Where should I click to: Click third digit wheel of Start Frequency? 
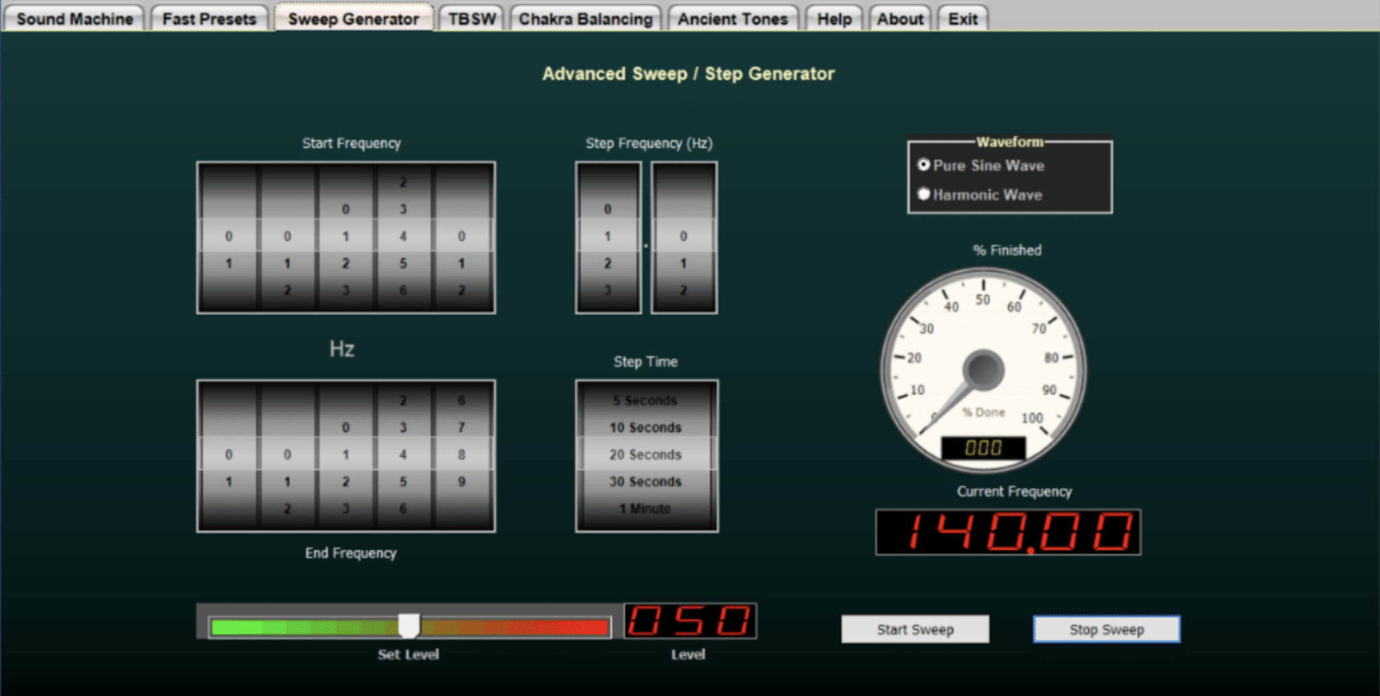coord(345,237)
